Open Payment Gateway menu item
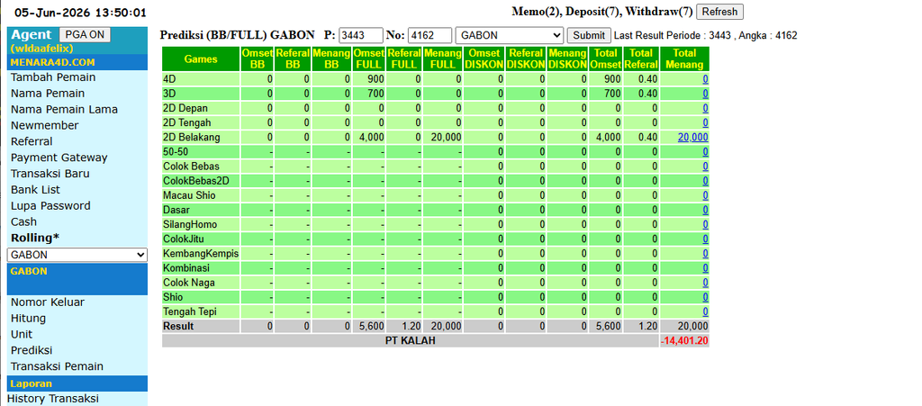This screenshot has height=406, width=922. (59, 158)
